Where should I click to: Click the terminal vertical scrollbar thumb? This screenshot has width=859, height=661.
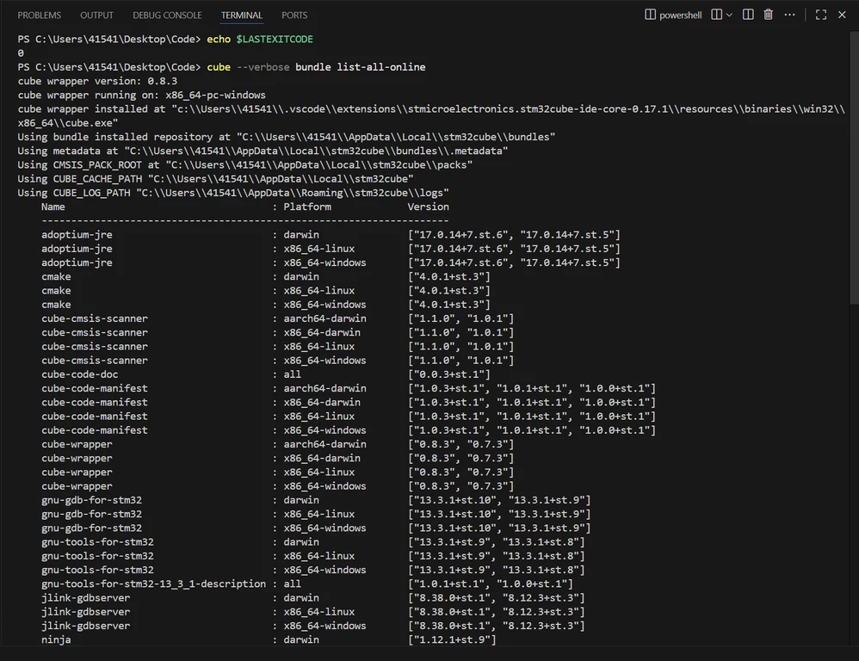click(x=854, y=168)
